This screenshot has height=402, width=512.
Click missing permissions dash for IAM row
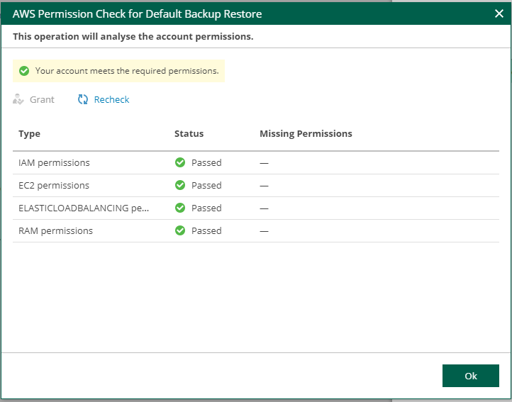(x=264, y=163)
